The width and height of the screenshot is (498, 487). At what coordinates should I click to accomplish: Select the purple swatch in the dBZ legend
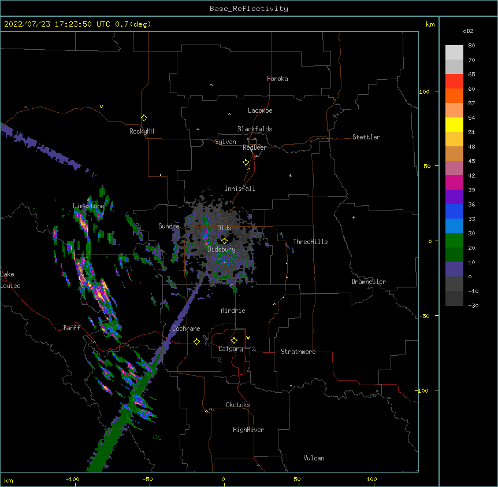(454, 197)
